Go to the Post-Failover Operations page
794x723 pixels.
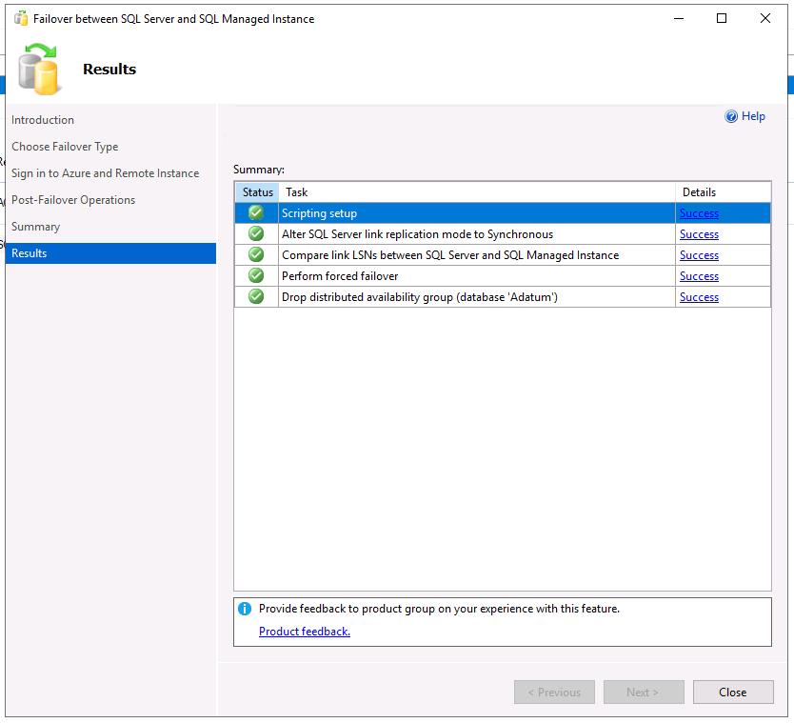tap(73, 200)
